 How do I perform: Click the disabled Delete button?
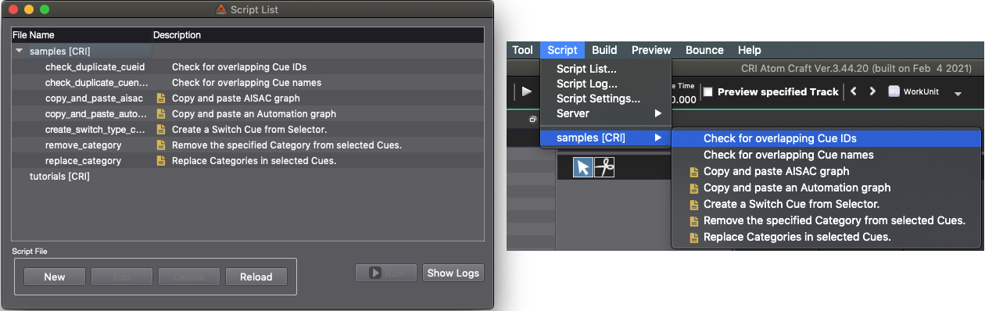[x=189, y=277]
